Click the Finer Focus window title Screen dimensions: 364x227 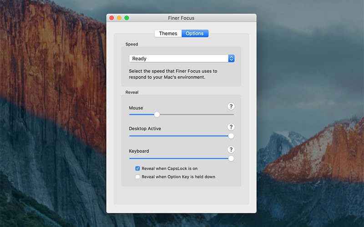click(x=181, y=18)
